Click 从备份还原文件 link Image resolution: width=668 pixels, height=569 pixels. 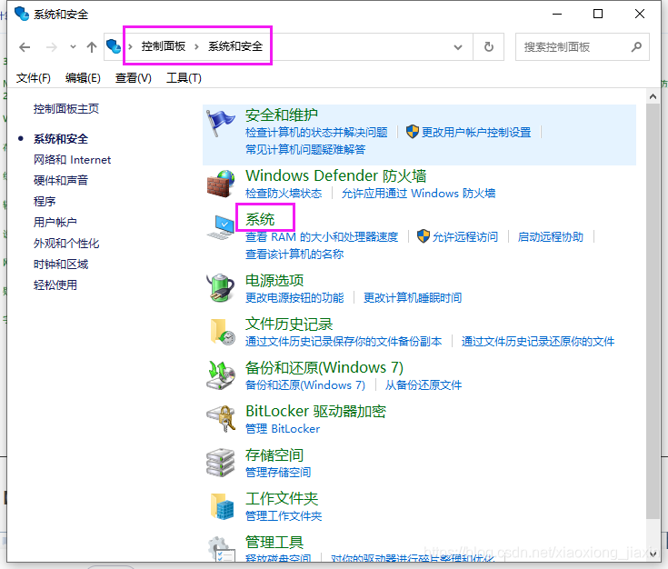point(423,384)
